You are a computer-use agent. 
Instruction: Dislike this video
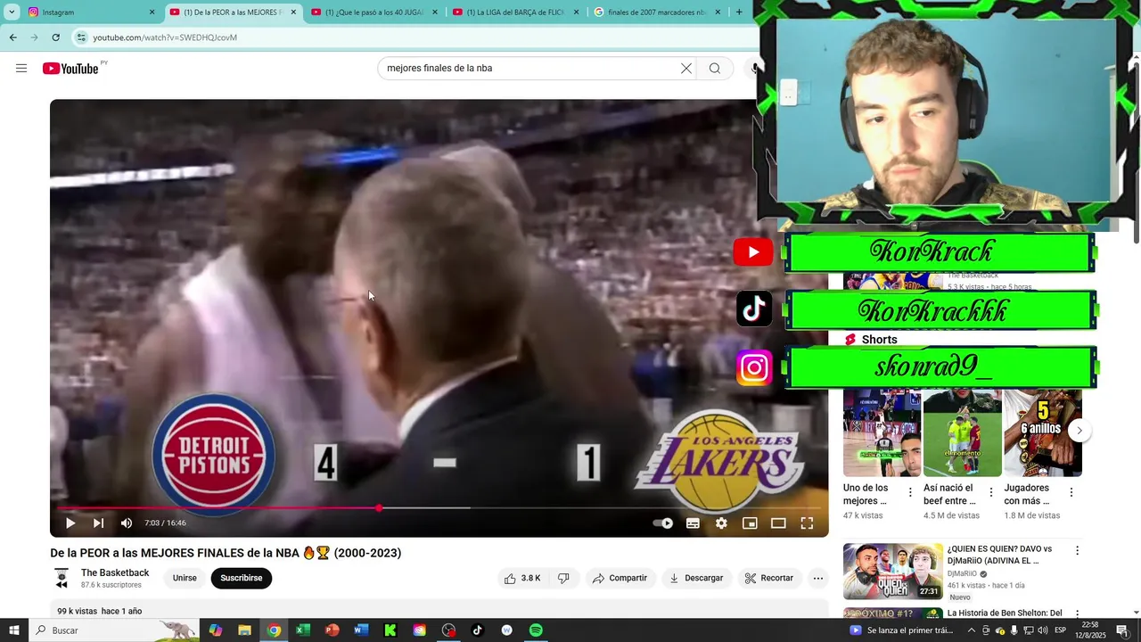pos(563,578)
